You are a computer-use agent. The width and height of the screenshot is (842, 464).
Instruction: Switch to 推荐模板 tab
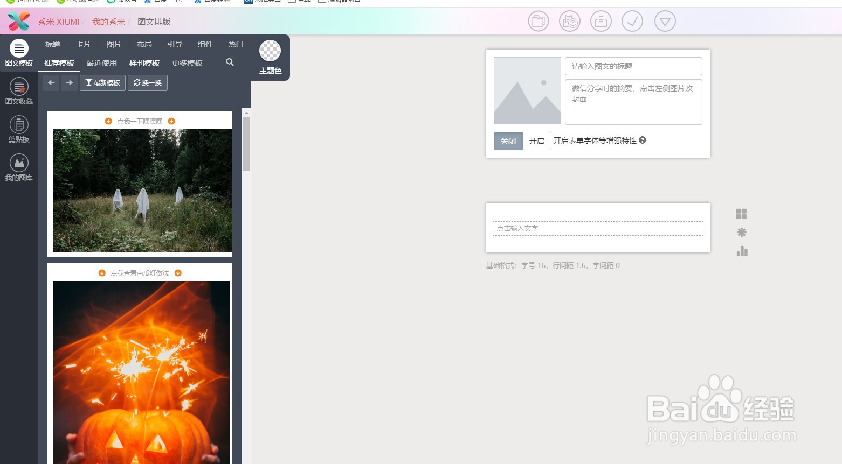point(59,63)
